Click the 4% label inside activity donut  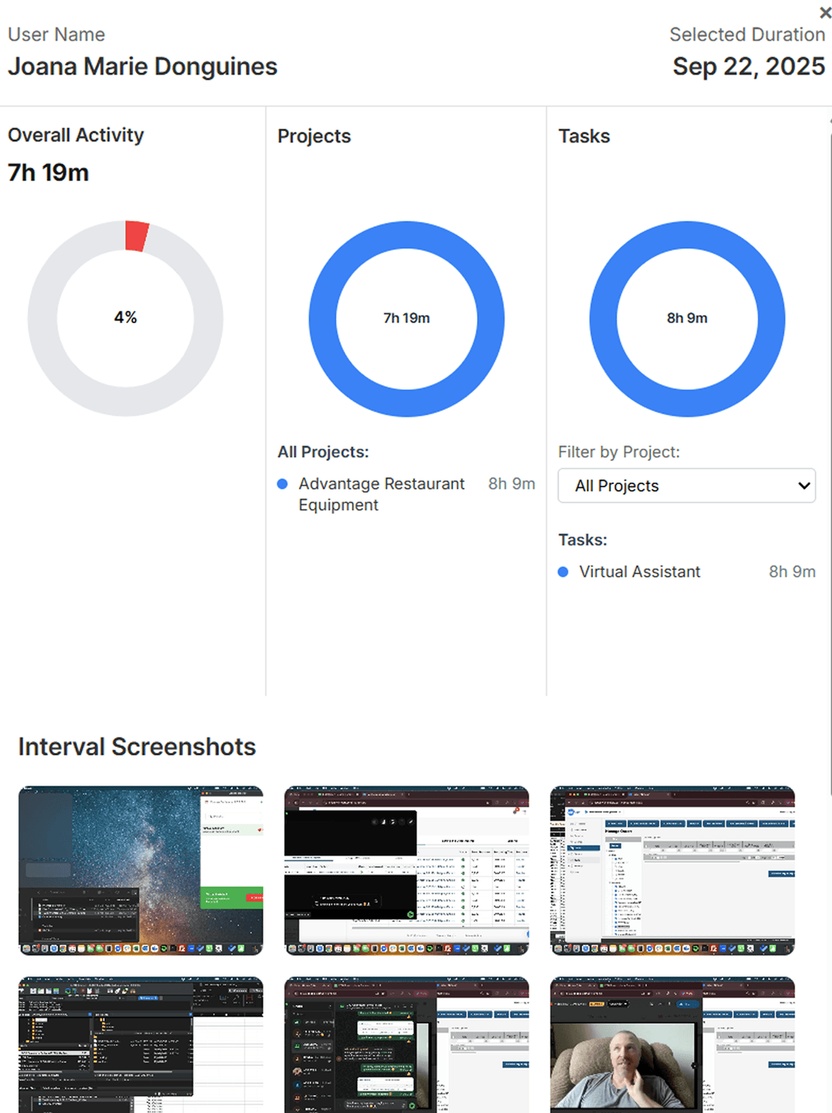[126, 318]
